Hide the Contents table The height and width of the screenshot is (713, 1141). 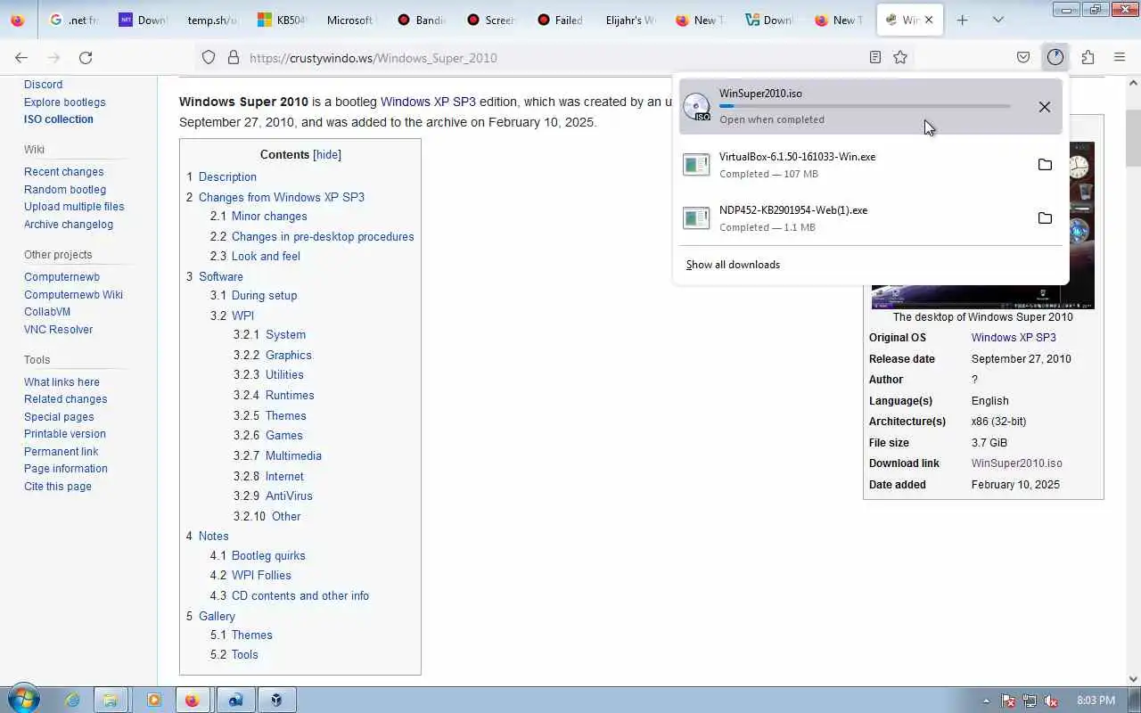coord(327,154)
